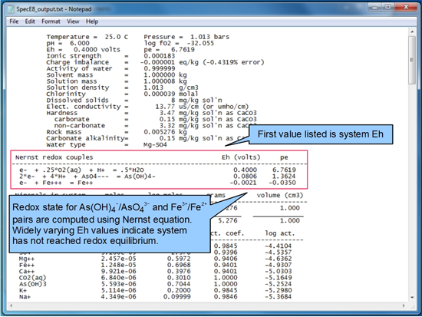Viewport: 422px width, 317px height.
Task: Open the Format menu
Action: (x=51, y=21)
